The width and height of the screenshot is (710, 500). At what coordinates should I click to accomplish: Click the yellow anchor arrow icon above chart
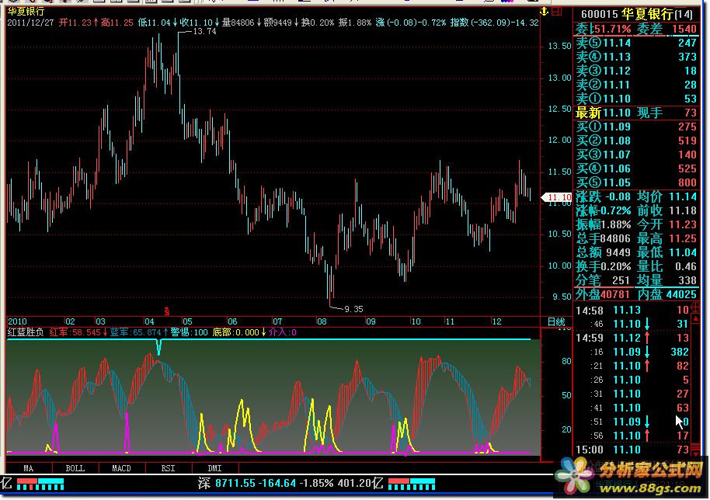point(545,12)
